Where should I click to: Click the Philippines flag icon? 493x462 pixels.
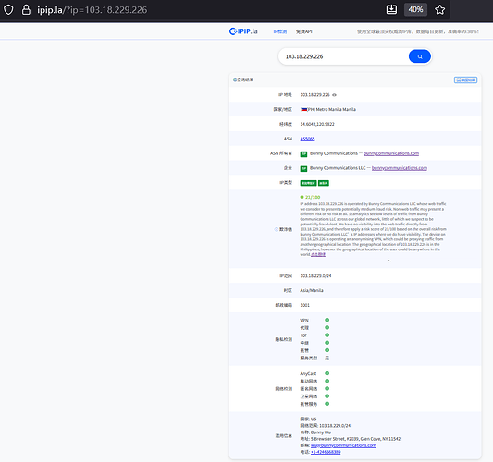303,109
